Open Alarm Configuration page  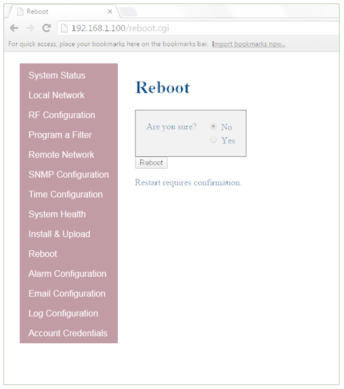pyautogui.click(x=67, y=274)
